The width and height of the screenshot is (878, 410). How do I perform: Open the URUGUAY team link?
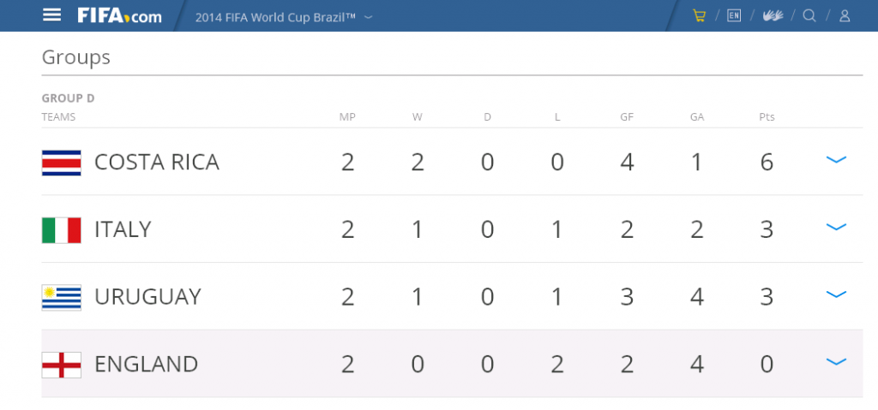click(x=147, y=297)
